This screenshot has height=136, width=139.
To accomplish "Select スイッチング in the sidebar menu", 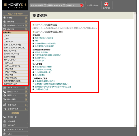I will point(15,41).
